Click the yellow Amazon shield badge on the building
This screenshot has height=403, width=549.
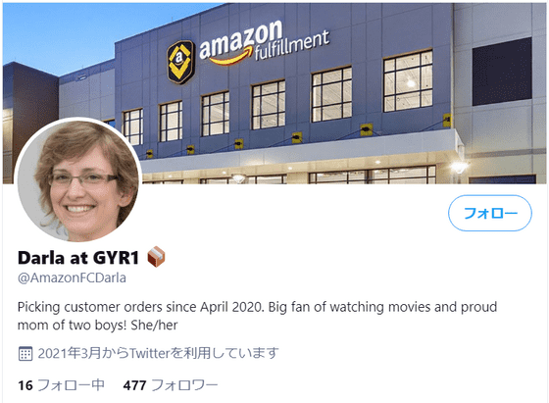[x=180, y=62]
